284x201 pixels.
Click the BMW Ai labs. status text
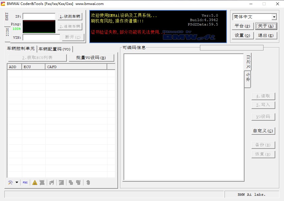point(252,195)
